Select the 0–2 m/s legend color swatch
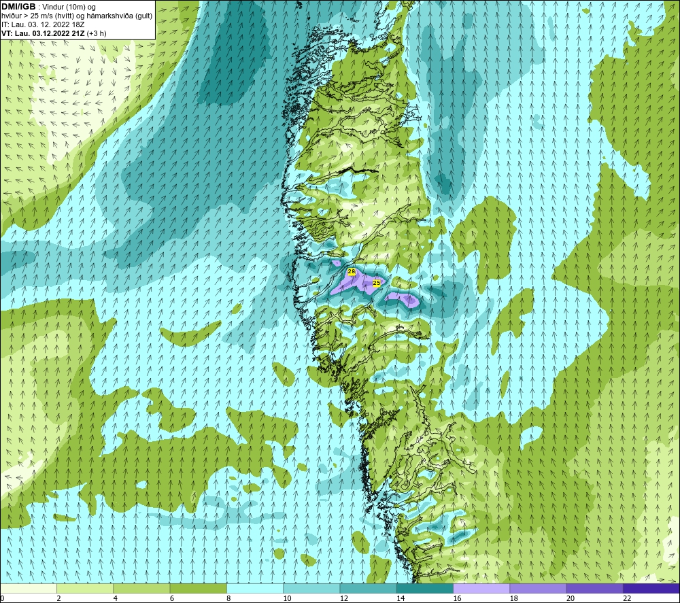 point(29,588)
